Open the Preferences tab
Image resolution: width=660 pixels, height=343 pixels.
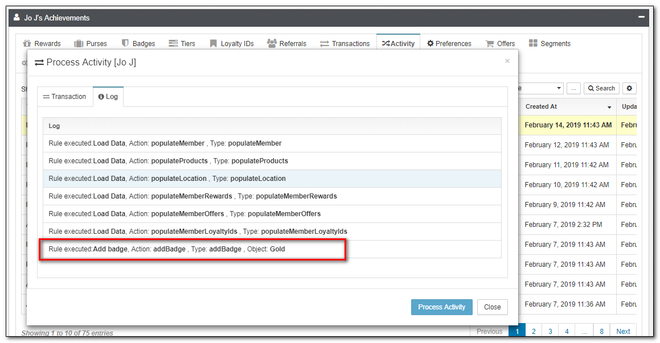(x=449, y=44)
